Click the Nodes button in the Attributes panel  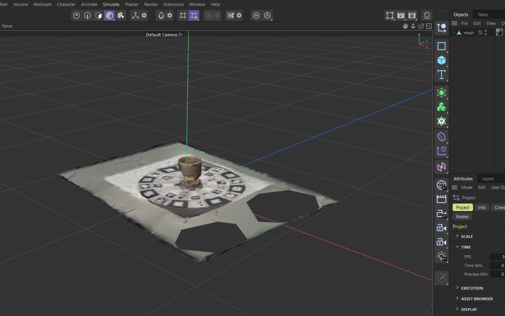point(462,216)
